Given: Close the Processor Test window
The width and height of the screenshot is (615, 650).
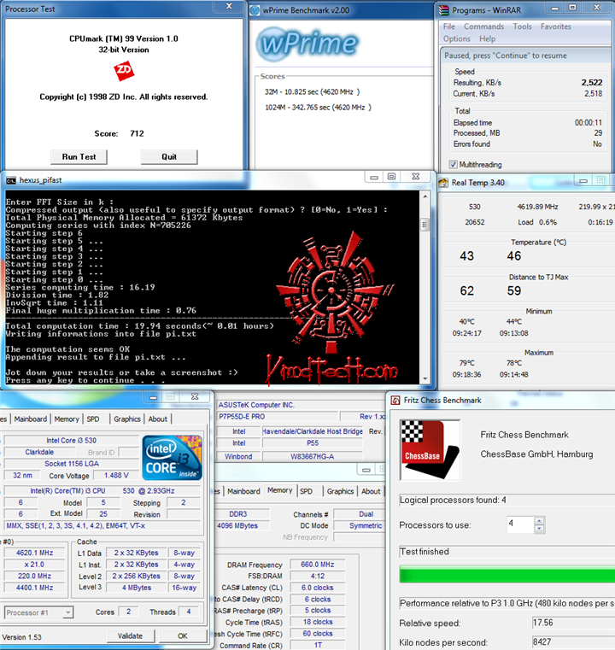Looking at the screenshot, I should (x=229, y=6).
